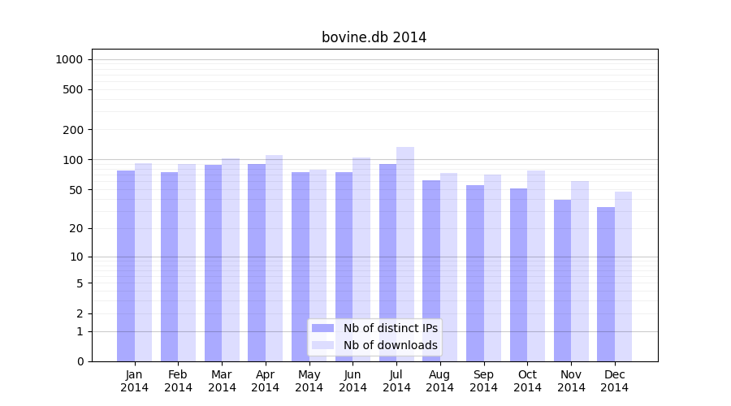The image size is (731, 406).
Task: Select the Nov 2014 distinct IPs bar
Action: click(562, 280)
